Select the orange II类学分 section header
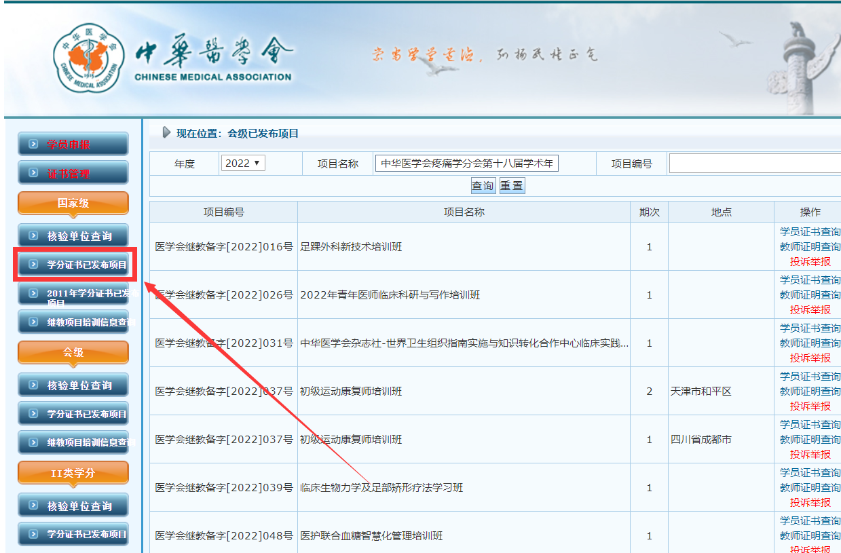The width and height of the screenshot is (841, 553). [x=73, y=473]
